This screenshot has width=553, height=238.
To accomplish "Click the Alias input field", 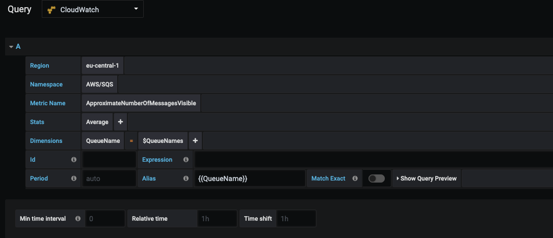I will coord(250,178).
